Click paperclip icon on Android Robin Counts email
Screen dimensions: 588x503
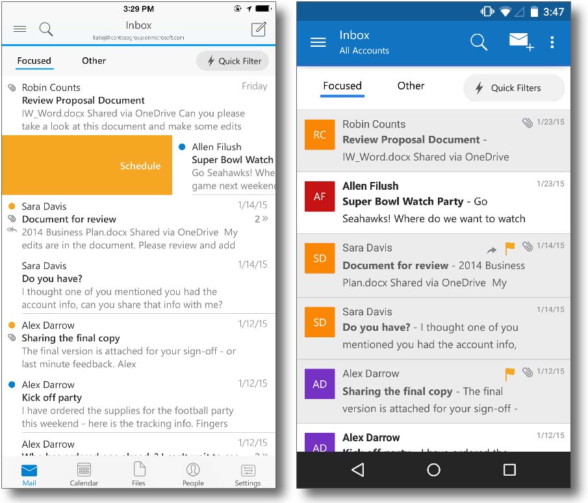pos(528,123)
